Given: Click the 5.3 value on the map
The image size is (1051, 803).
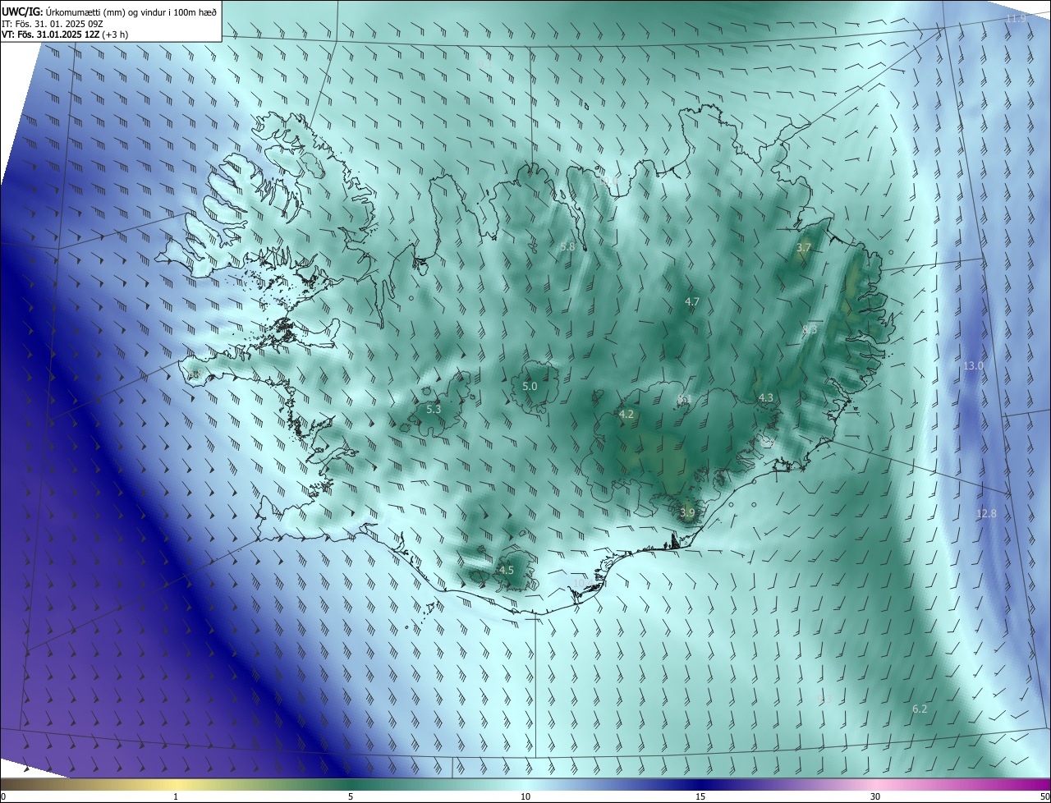Looking at the screenshot, I should click(x=434, y=409).
